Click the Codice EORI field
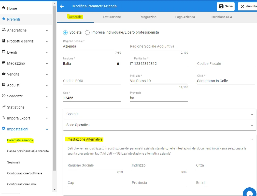 [x=92, y=81]
